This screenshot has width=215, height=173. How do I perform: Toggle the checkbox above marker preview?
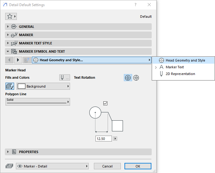pos(106,103)
